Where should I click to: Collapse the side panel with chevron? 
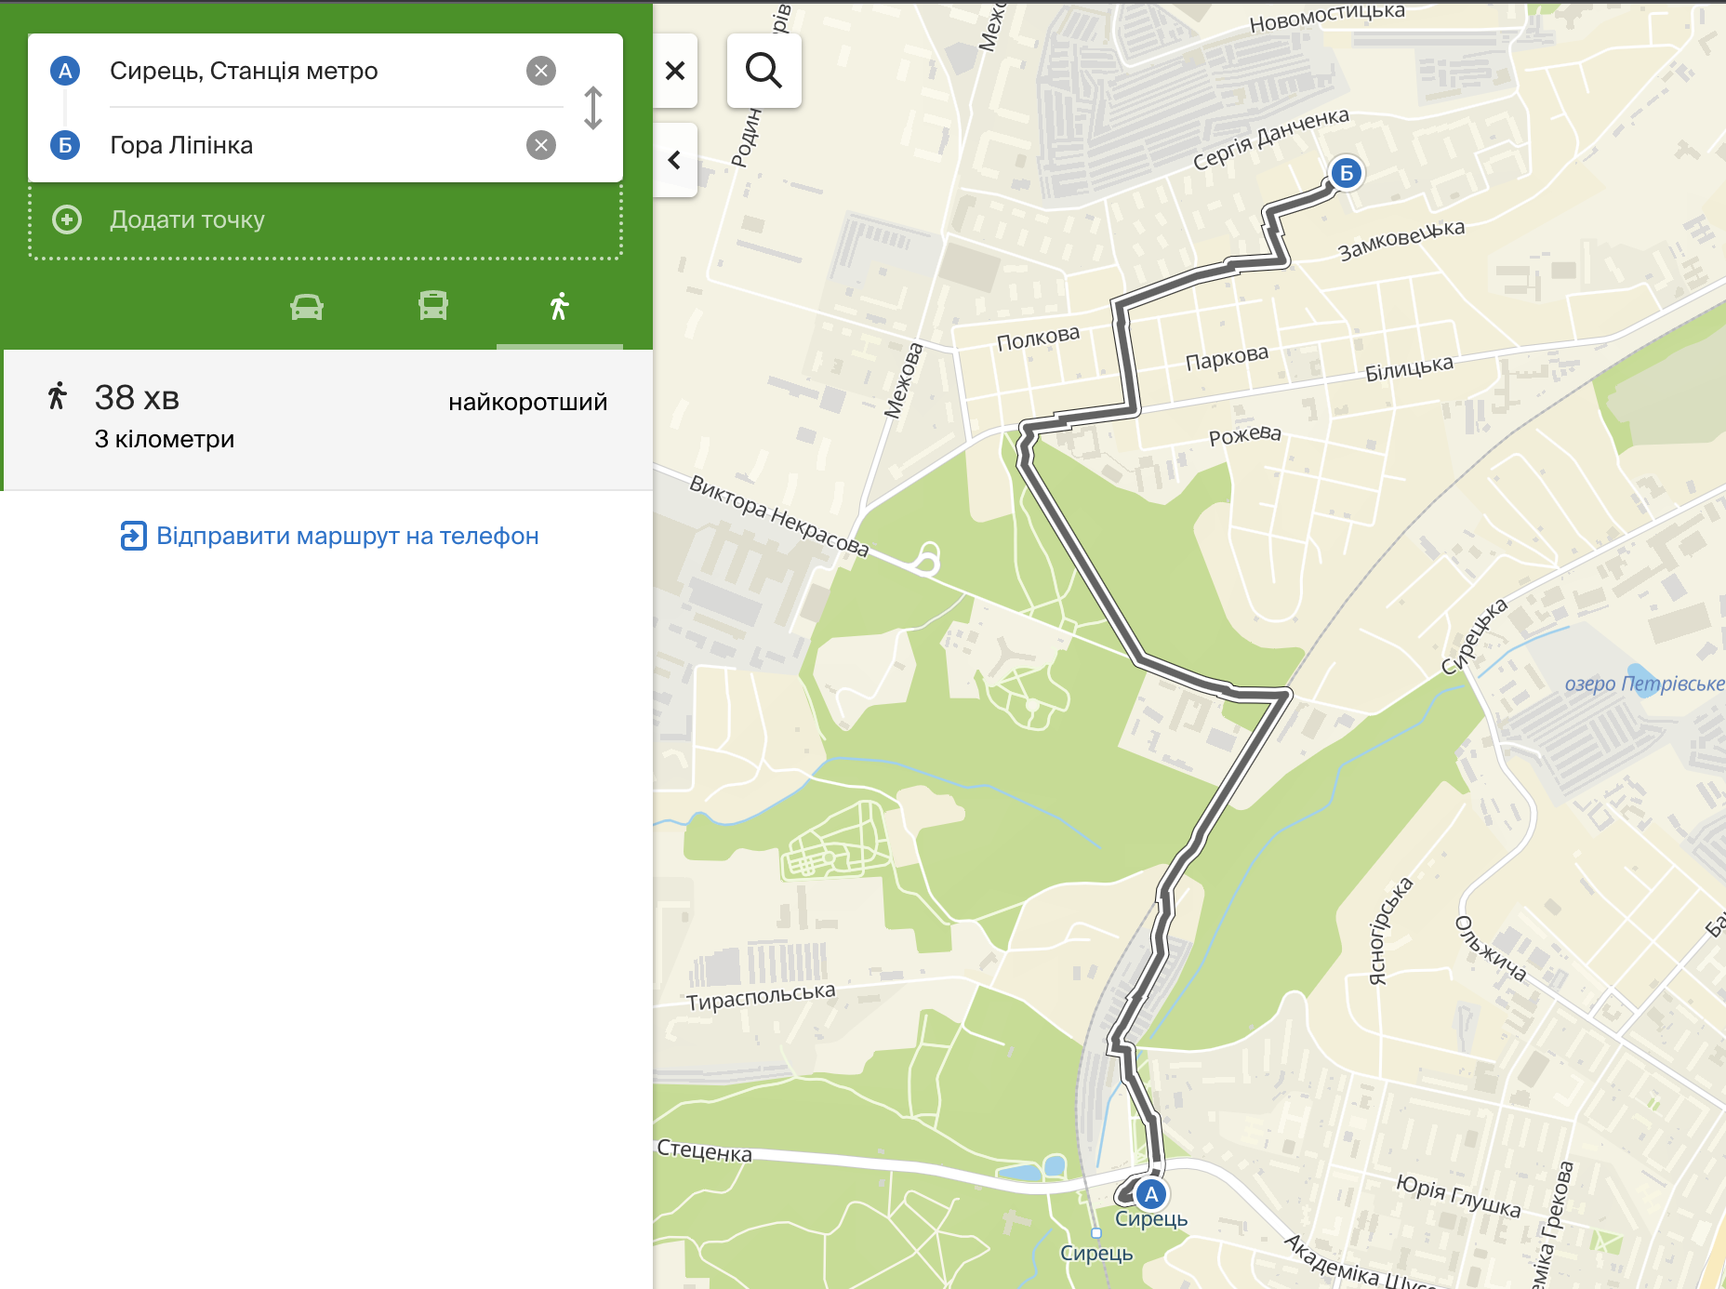[x=675, y=160]
